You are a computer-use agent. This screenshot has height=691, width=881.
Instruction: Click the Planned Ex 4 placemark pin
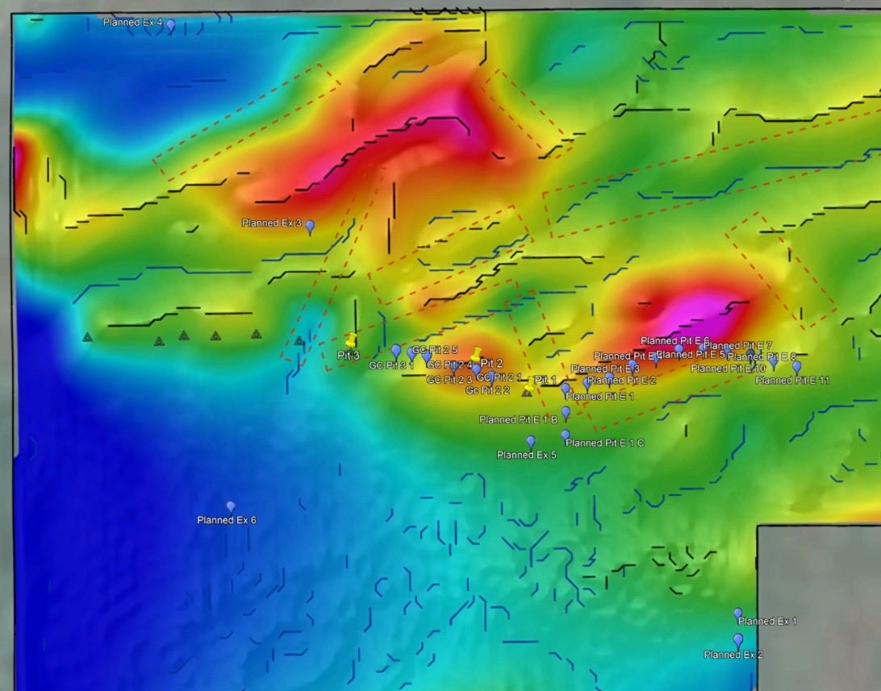[170, 25]
